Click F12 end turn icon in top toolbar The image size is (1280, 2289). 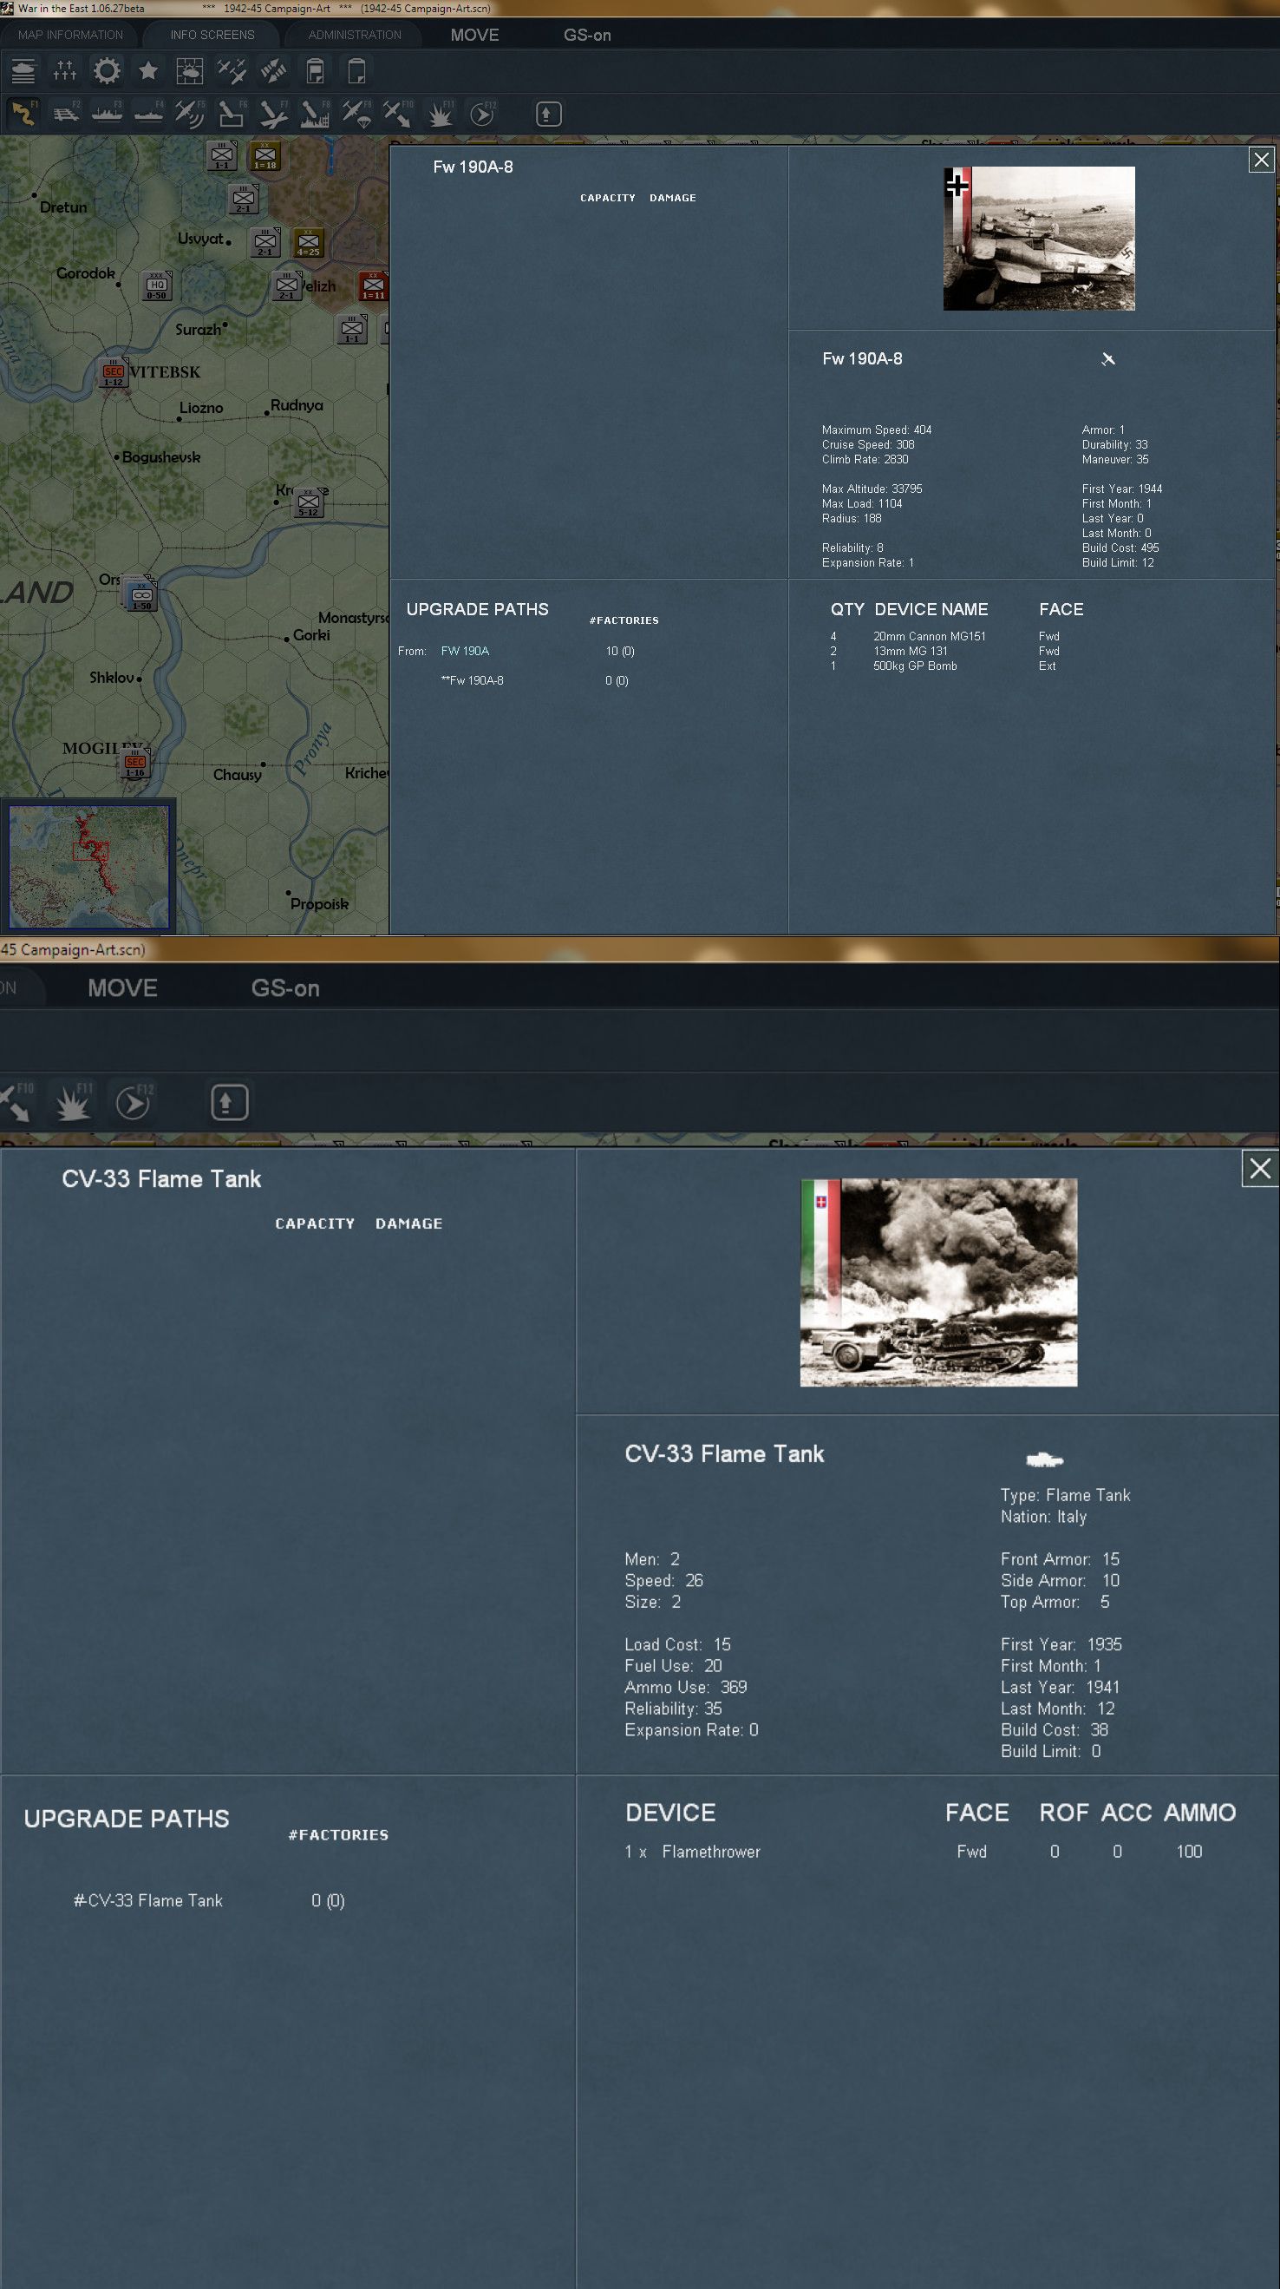tap(482, 114)
